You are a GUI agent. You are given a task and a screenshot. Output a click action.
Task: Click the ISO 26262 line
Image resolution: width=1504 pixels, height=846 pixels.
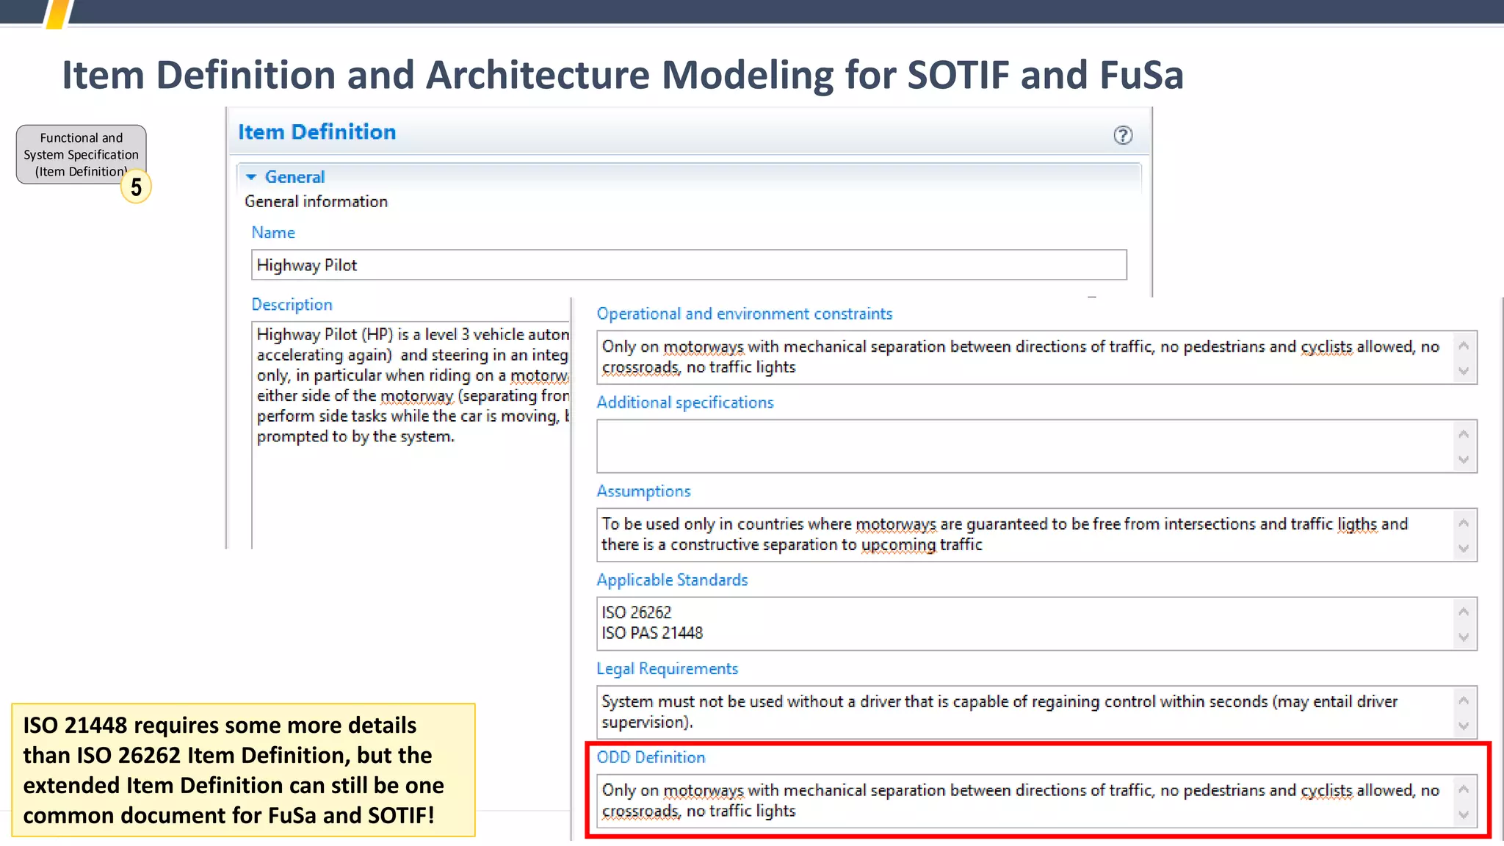(x=637, y=612)
